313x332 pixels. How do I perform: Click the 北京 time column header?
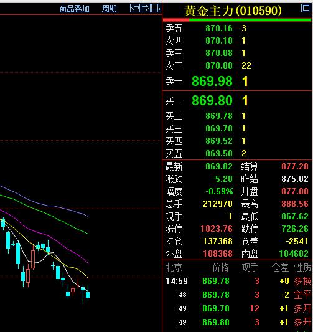(174, 267)
